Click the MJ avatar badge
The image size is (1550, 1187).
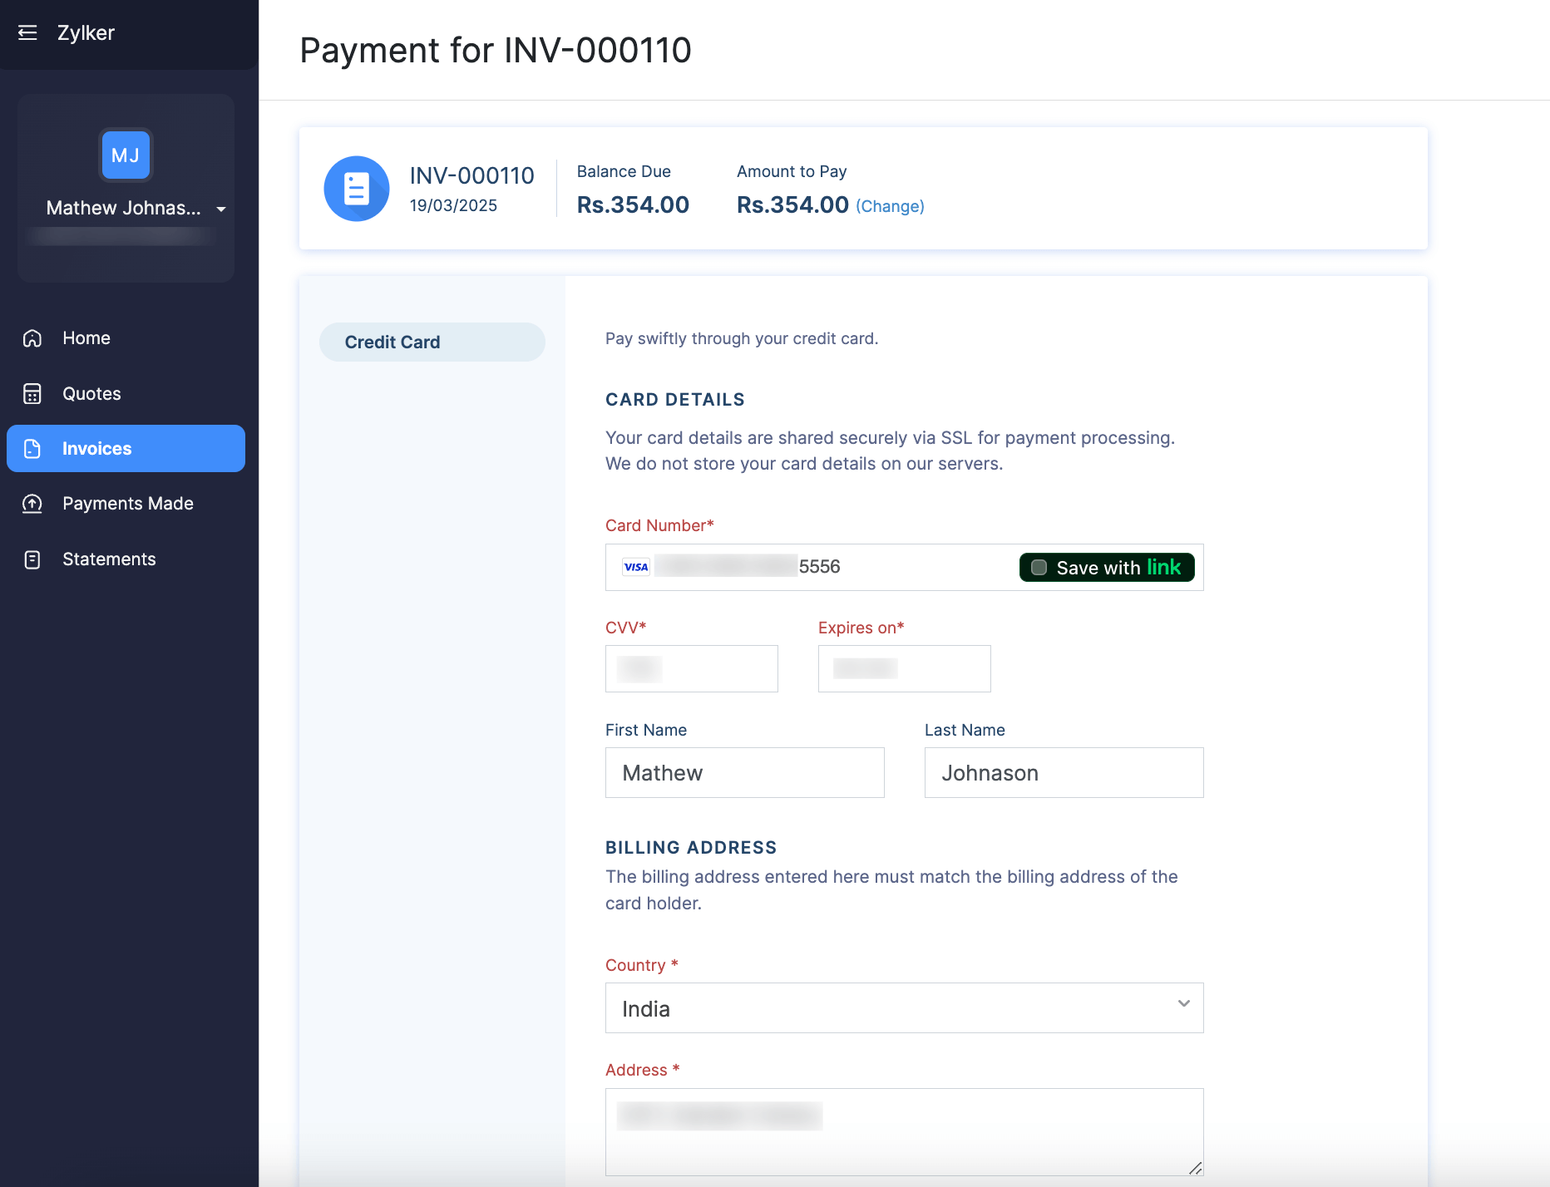click(125, 155)
